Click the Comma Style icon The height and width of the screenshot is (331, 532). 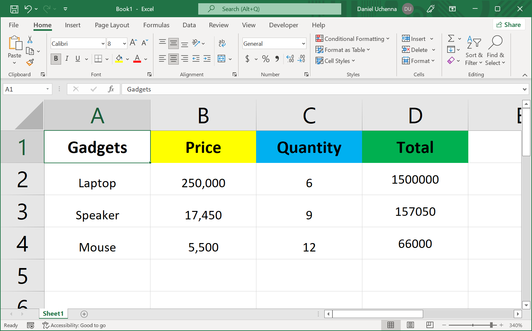[277, 59]
